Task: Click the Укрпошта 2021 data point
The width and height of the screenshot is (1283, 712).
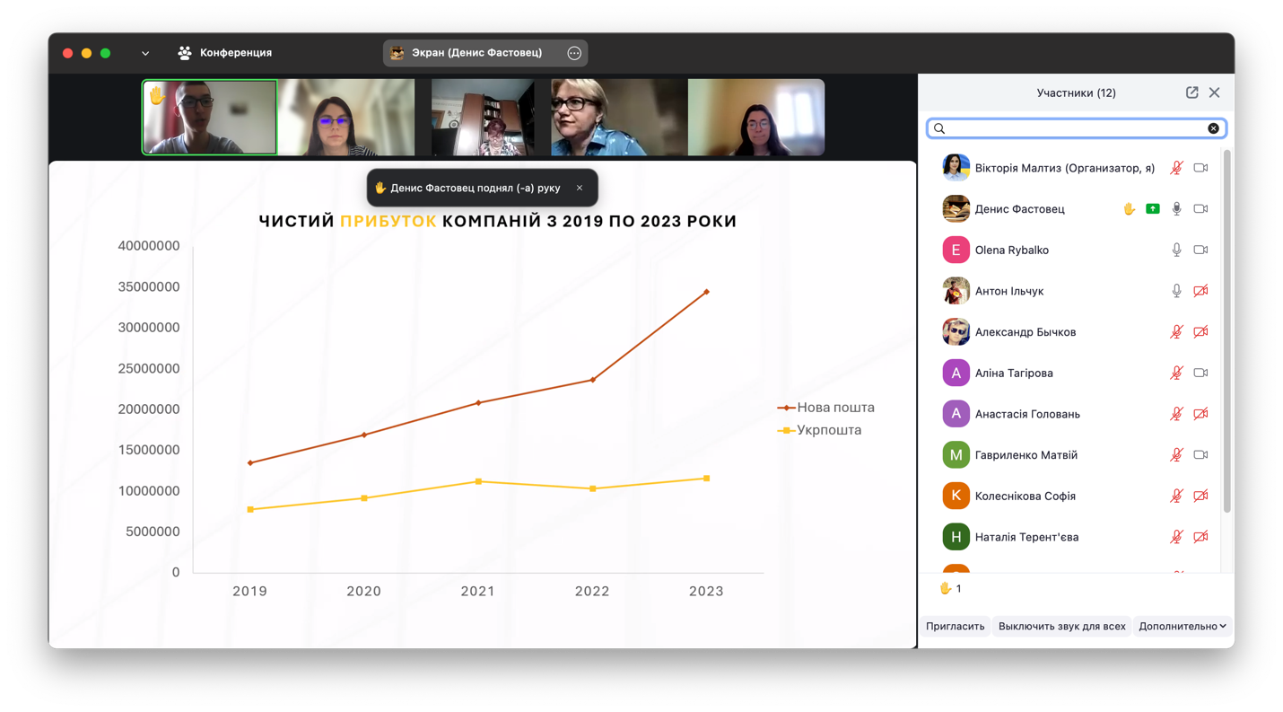Action: (x=478, y=481)
